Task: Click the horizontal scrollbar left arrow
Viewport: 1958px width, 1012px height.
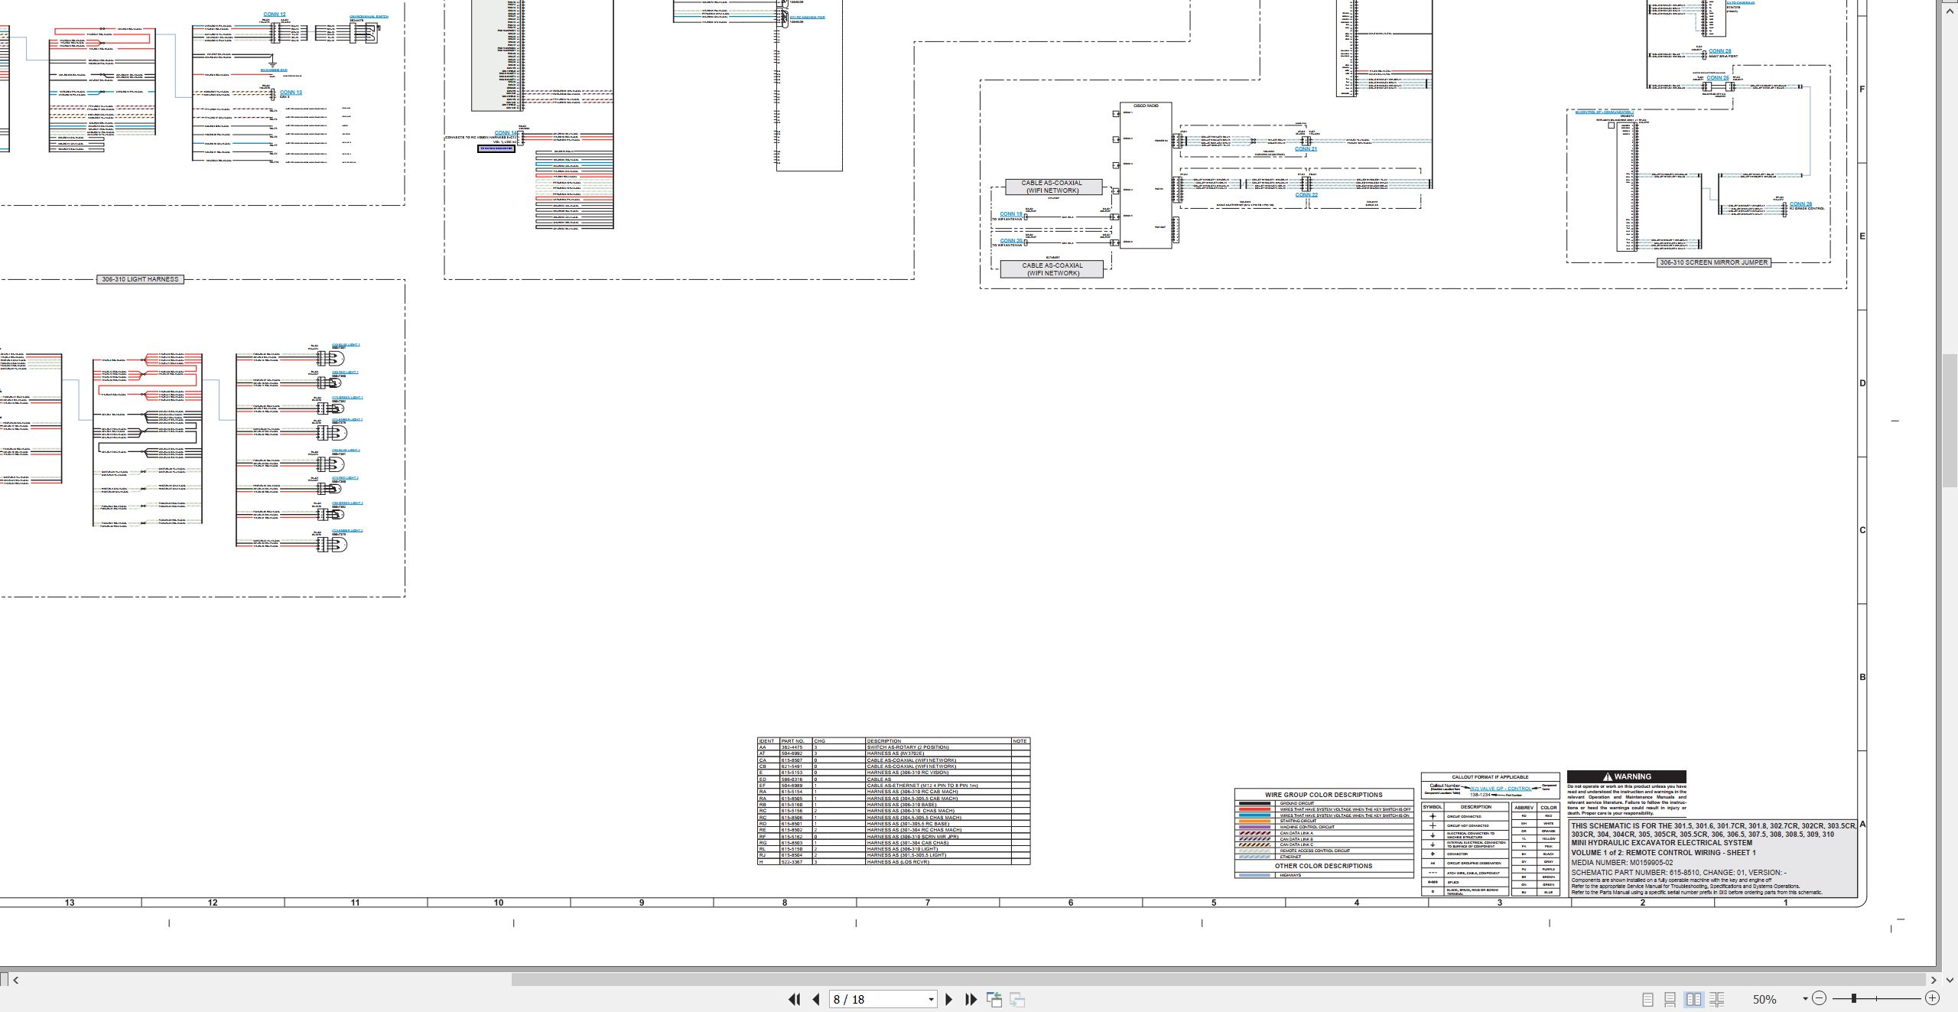Action: (16, 980)
